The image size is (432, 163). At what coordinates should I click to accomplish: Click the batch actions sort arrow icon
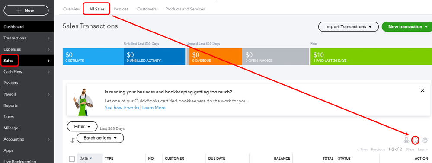(x=72, y=141)
